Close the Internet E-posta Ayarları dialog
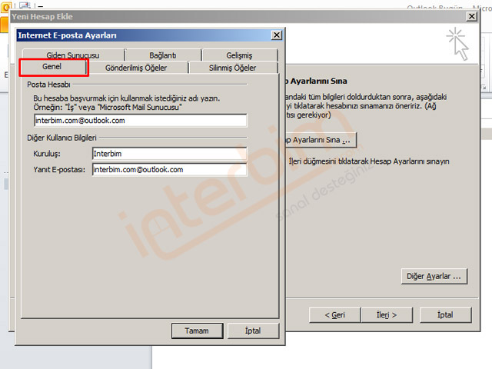 [x=276, y=35]
